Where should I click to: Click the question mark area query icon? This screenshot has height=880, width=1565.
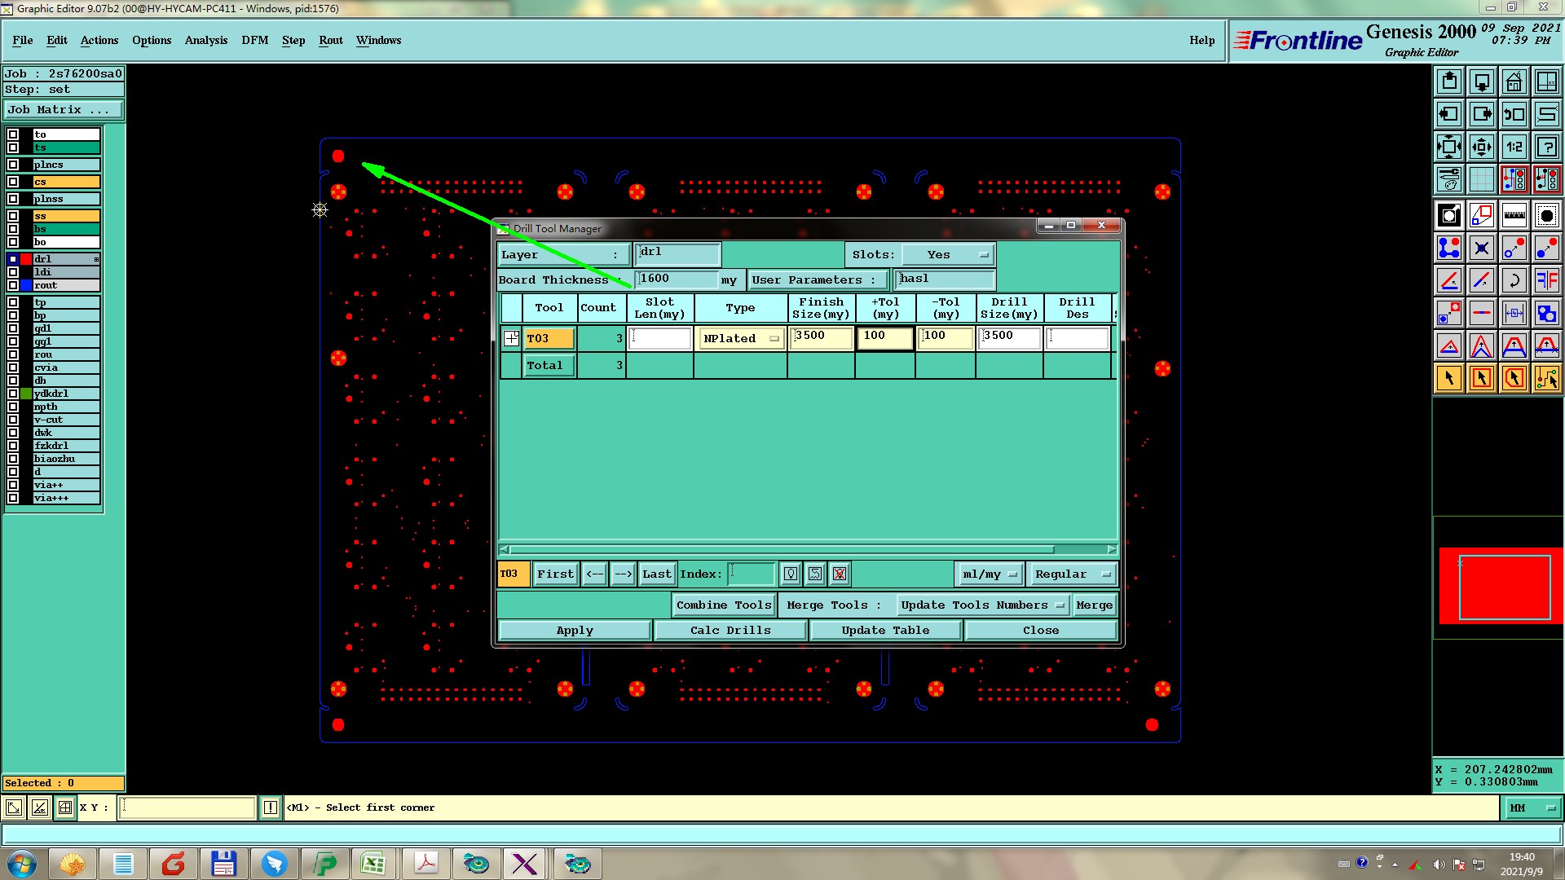1546,147
